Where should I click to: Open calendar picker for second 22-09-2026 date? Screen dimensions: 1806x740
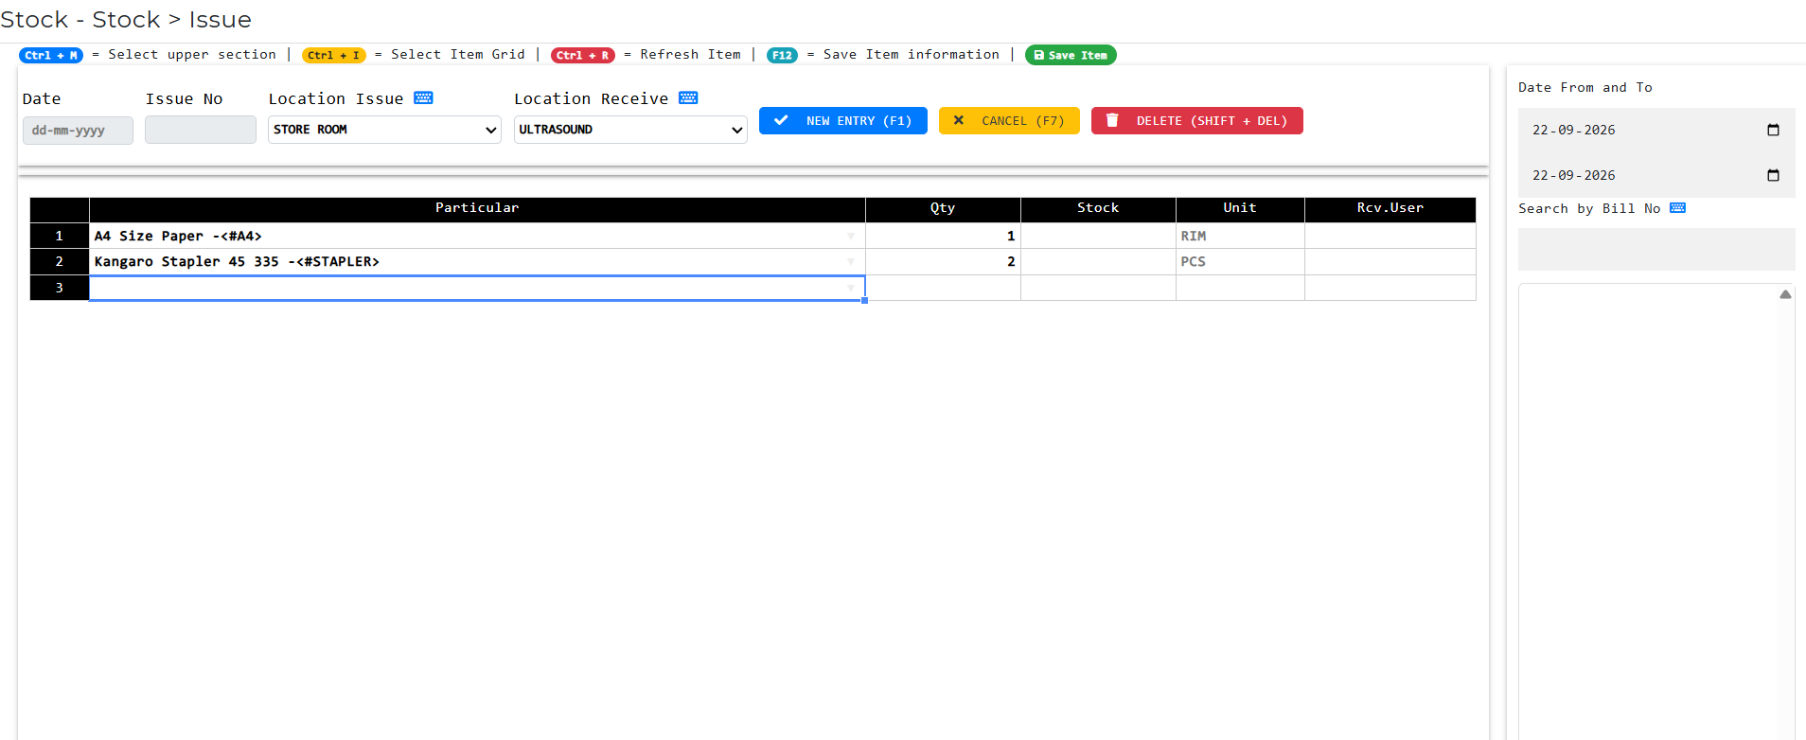tap(1773, 175)
